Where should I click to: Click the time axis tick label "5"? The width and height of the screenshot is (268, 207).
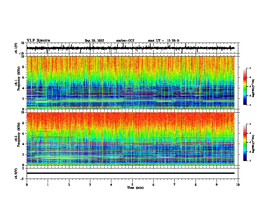(x=132, y=185)
